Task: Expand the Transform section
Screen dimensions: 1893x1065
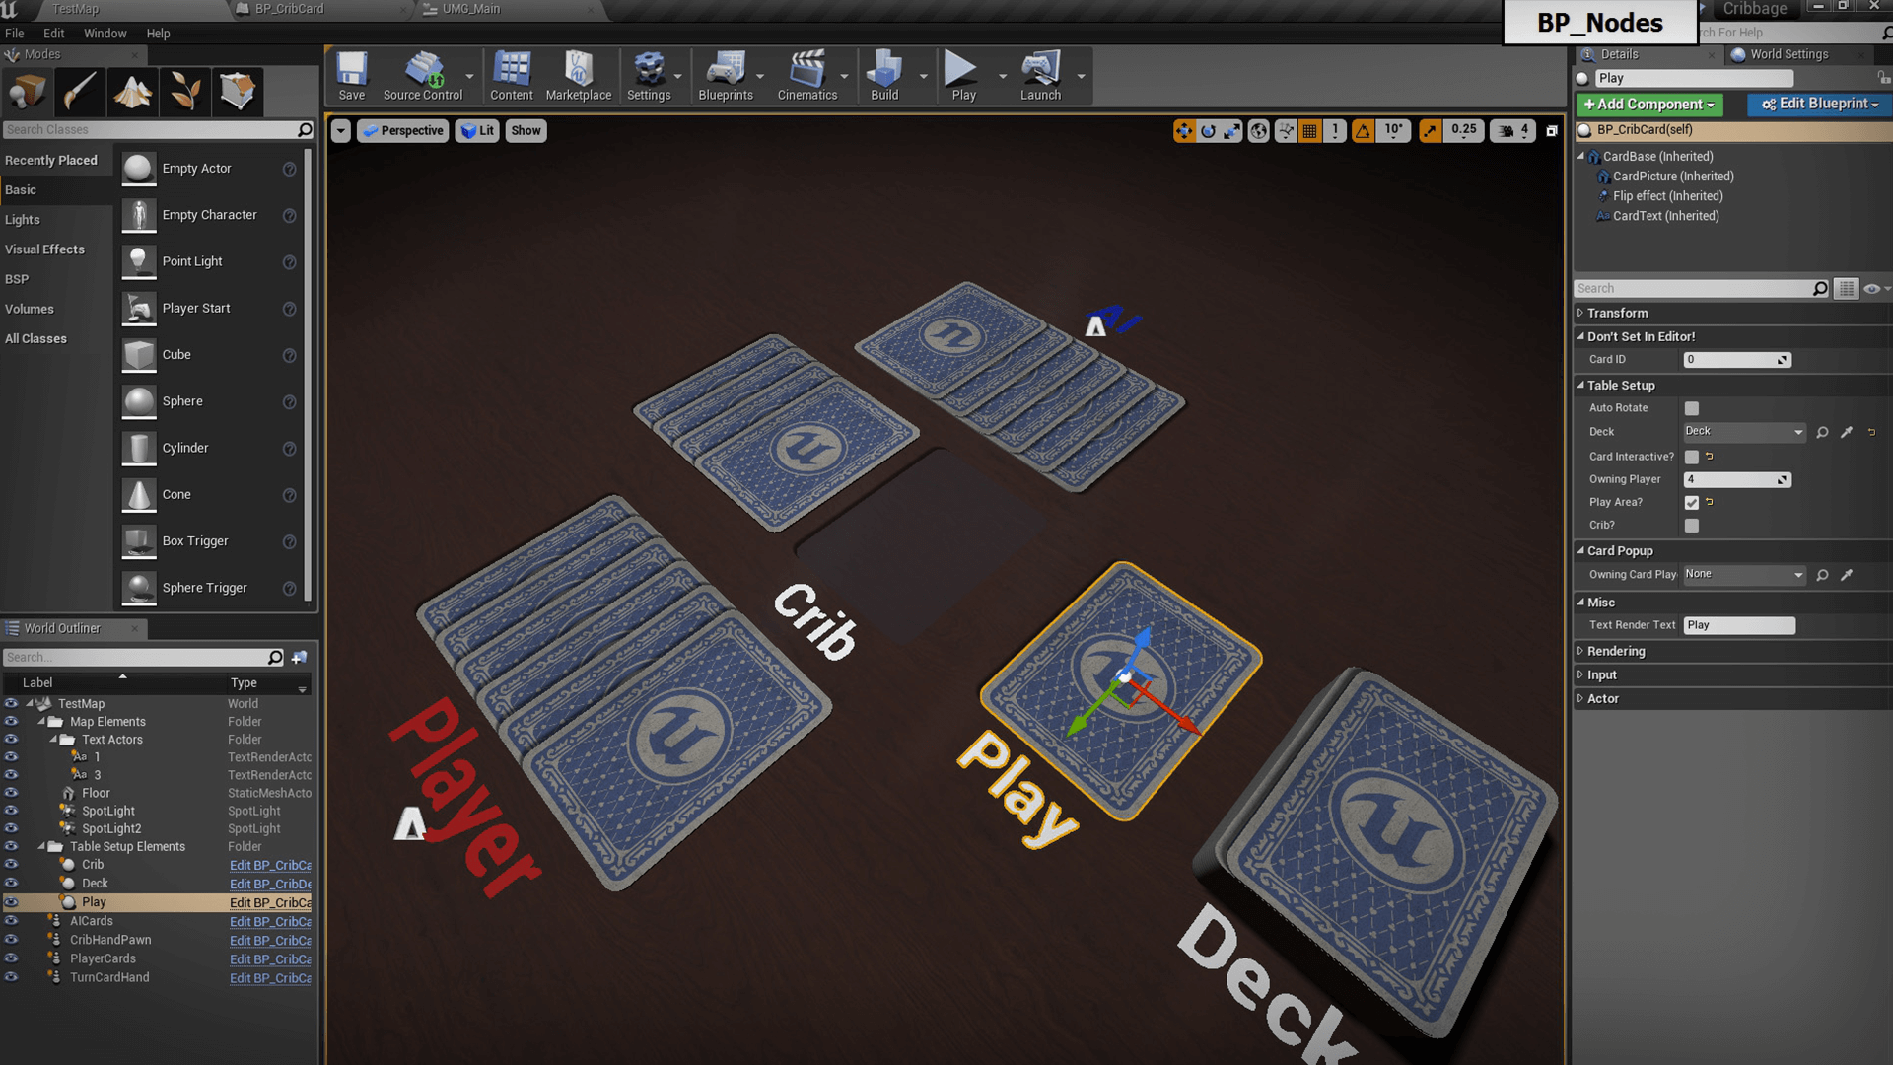Action: tap(1580, 313)
